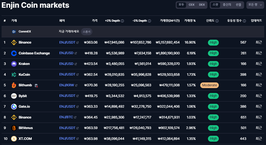Viewport: 266px width, 145px height.
Task: Click the info icon beside 유동성 점수
Action: click(x=244, y=21)
